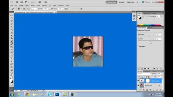Select the Eyedropper tool
The height and width of the screenshot is (97, 173).
12,30
